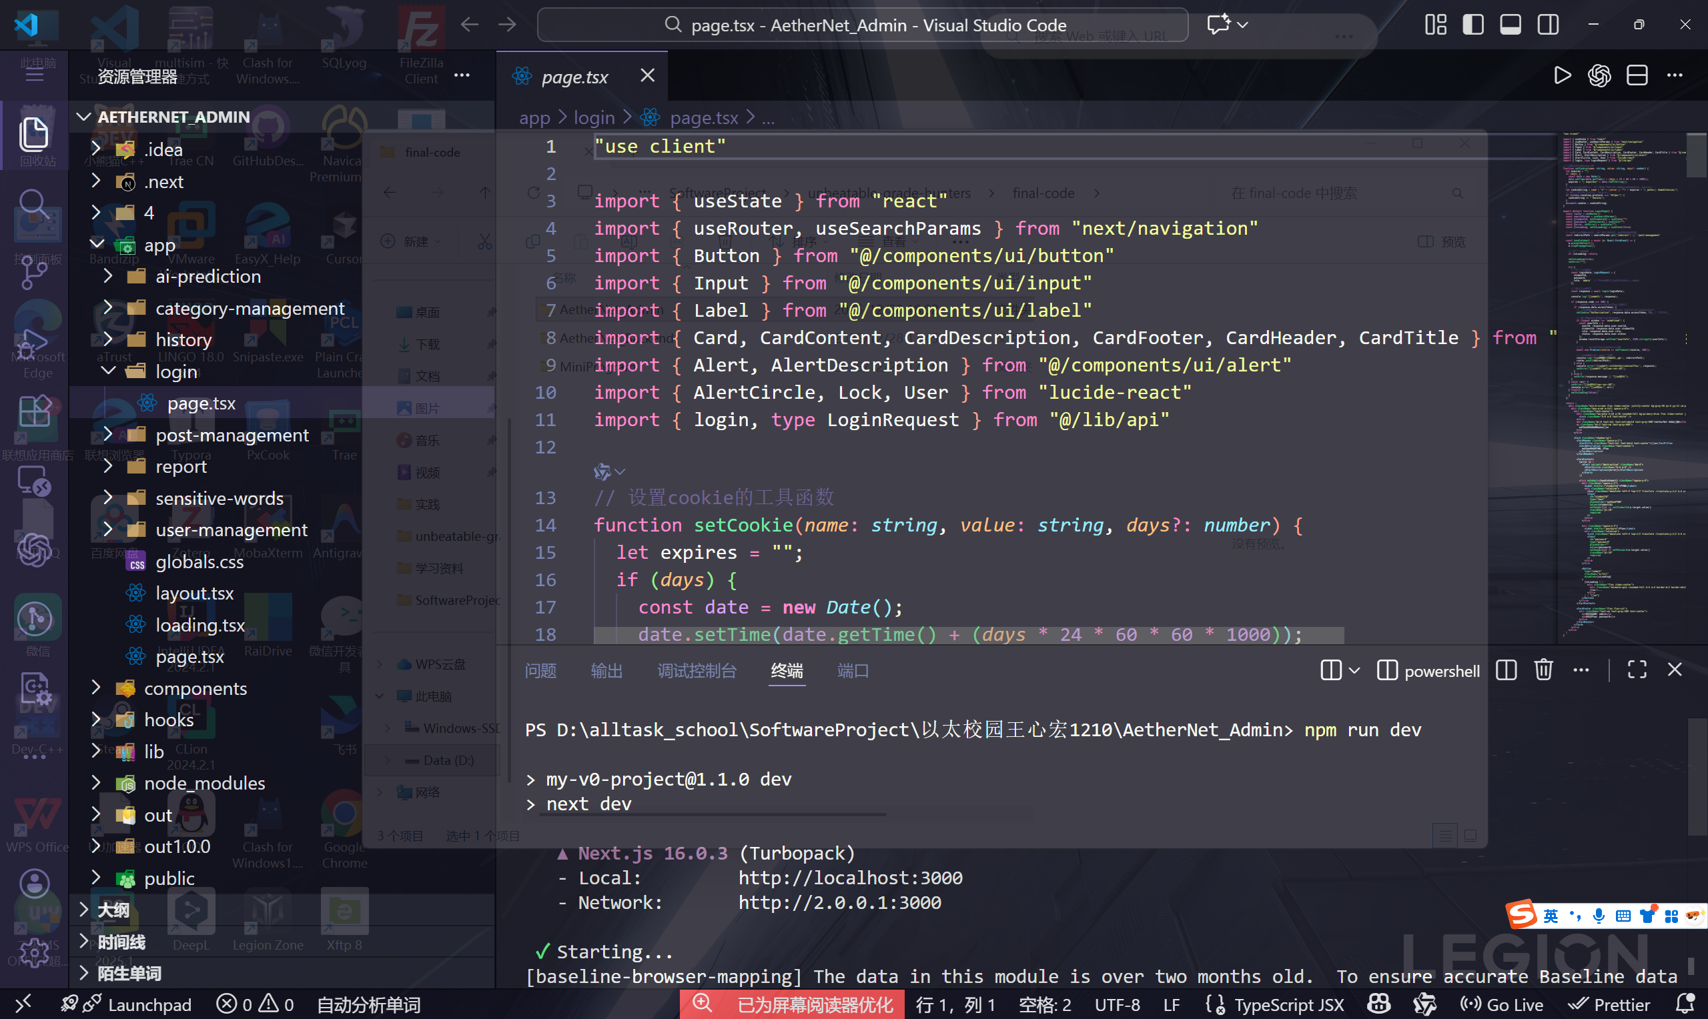Screen dimensions: 1708x1019
Task: Kill terminal with the trash icon
Action: click(x=1543, y=670)
